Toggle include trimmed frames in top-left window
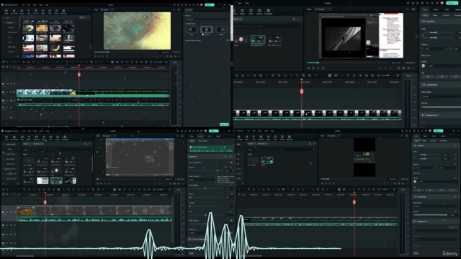The image size is (461, 259). click(228, 40)
